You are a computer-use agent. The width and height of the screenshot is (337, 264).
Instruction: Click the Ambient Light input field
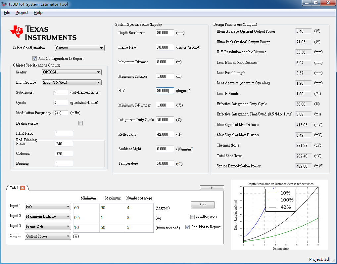[x=165, y=149]
